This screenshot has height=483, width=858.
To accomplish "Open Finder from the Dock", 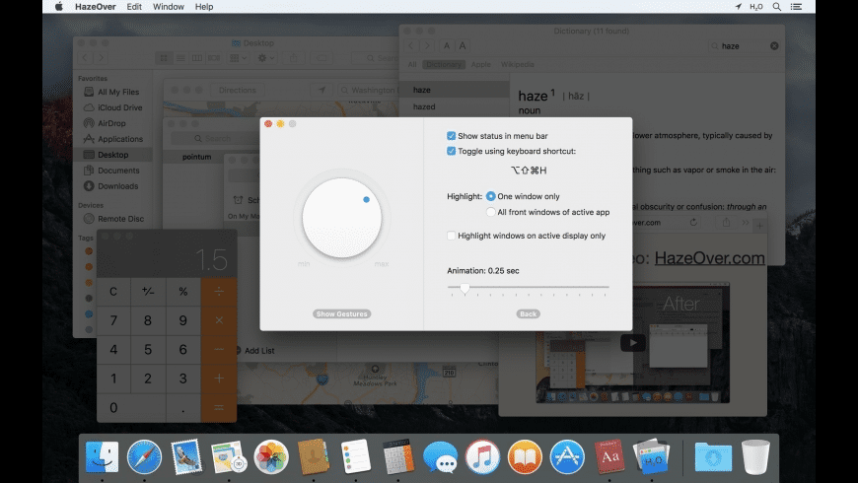I will [102, 456].
